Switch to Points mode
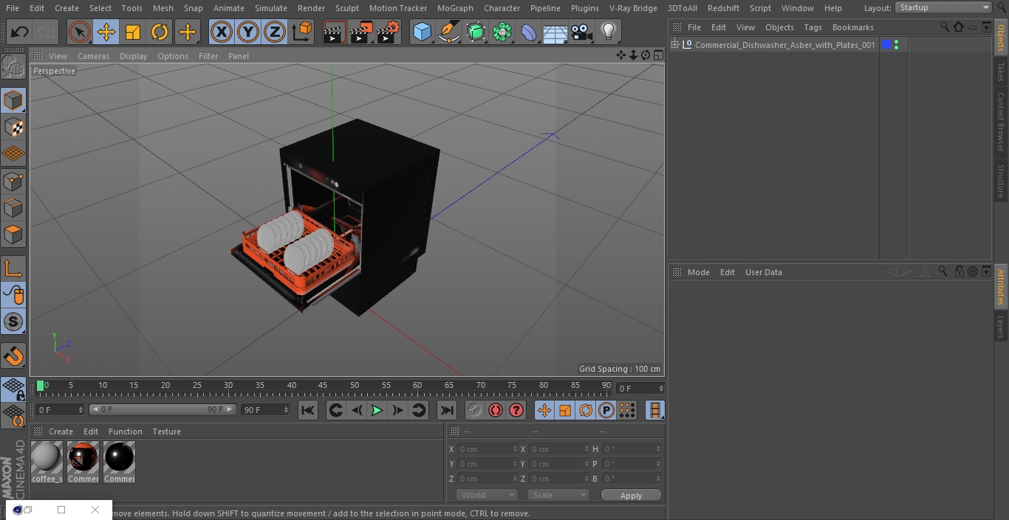1009x520 pixels. (x=13, y=181)
